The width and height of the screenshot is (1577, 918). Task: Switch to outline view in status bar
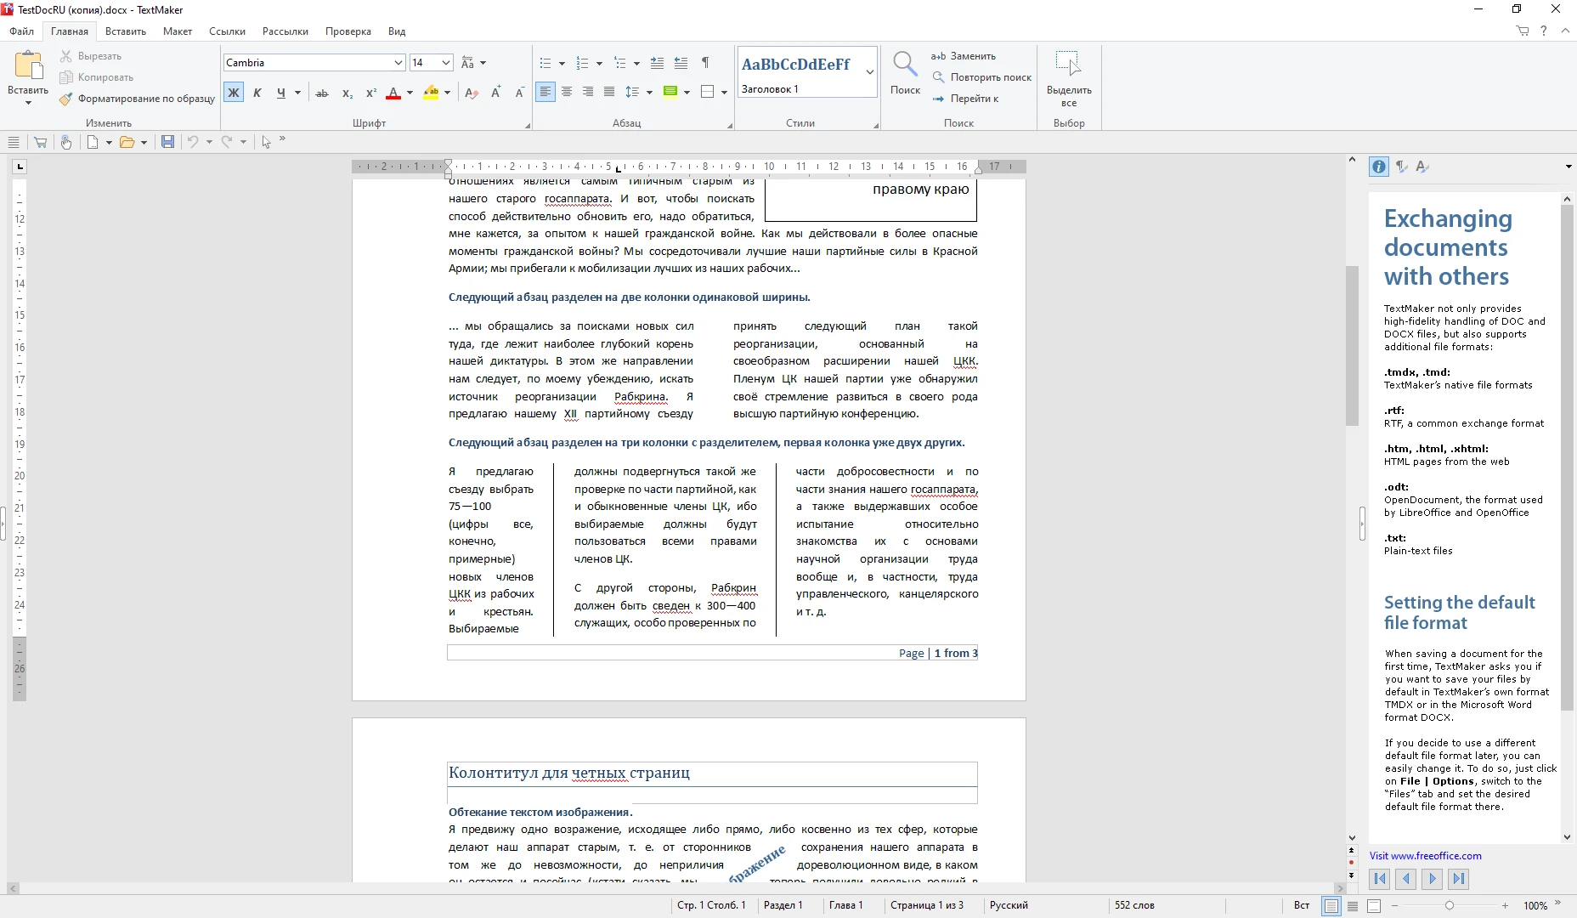pyautogui.click(x=1353, y=906)
